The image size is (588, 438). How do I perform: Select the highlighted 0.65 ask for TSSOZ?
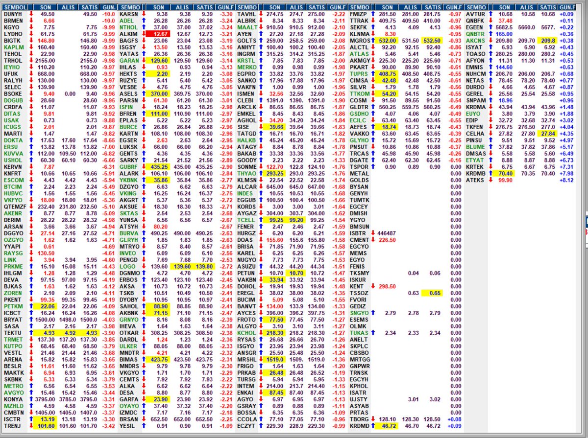click(x=433, y=293)
